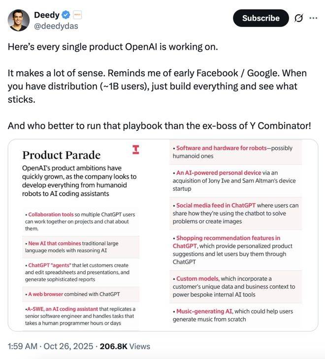The width and height of the screenshot is (325, 359).
Task: Click the Product Parade heading in image
Action: click(61, 155)
